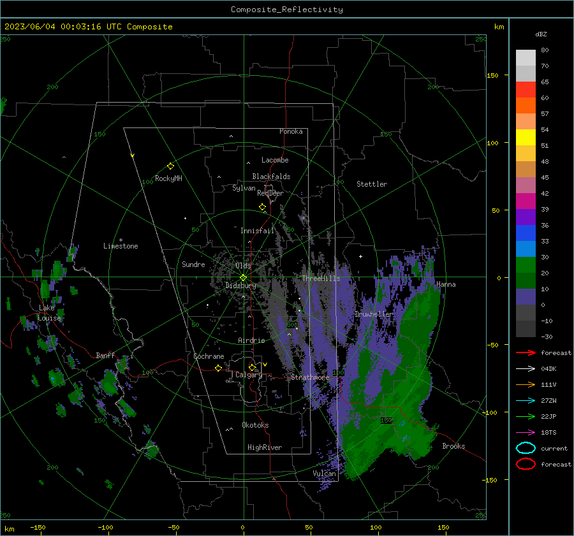Click the Sylvan city label
The width and height of the screenshot is (574, 536).
click(244, 188)
